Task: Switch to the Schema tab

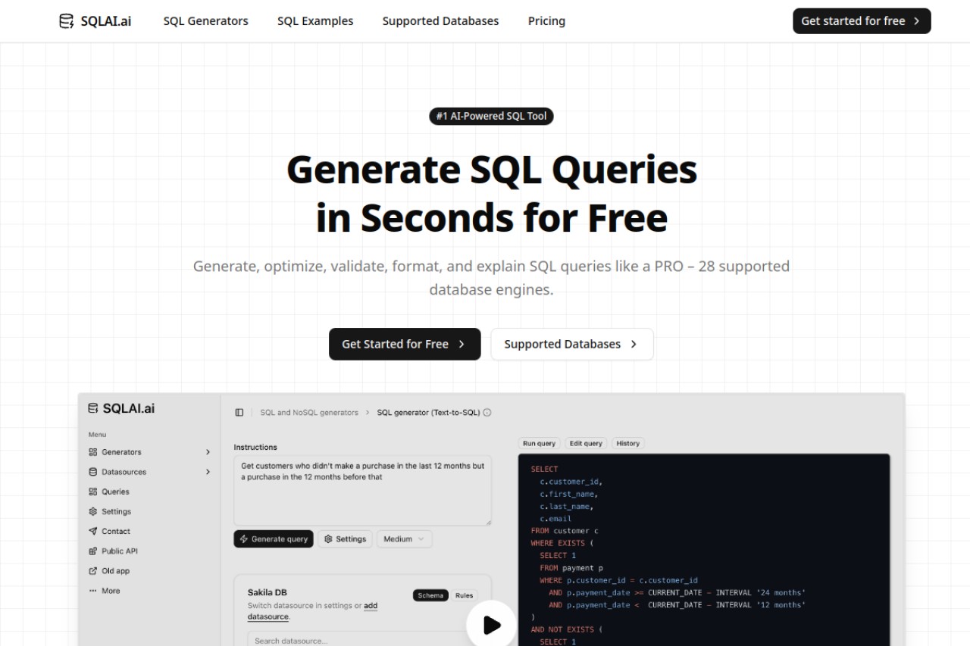Action: [x=430, y=595]
